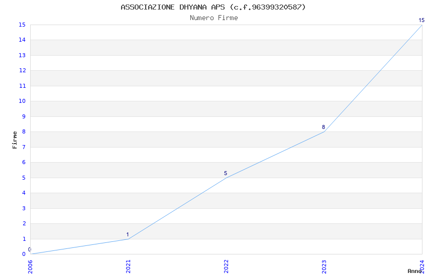Click y-axis tick value 14
This screenshot has width=427, height=276.
coord(22,40)
